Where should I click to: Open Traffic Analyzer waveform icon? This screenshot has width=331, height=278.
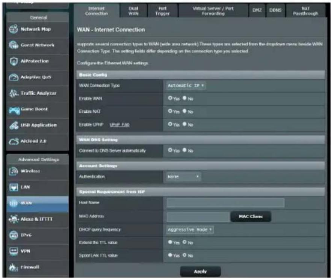14,93
